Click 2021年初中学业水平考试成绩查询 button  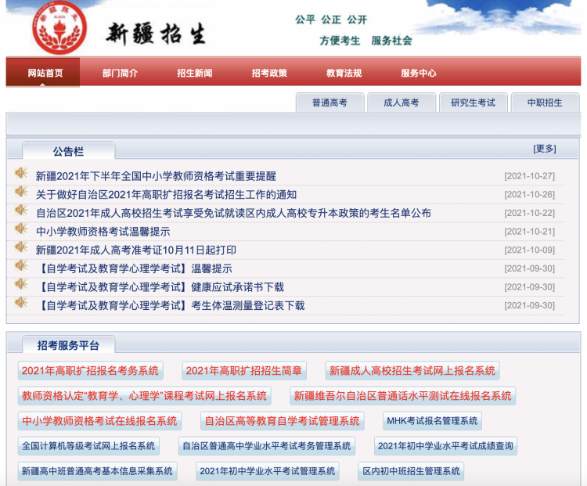coord(445,446)
